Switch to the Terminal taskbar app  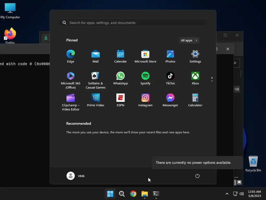(x=156, y=194)
